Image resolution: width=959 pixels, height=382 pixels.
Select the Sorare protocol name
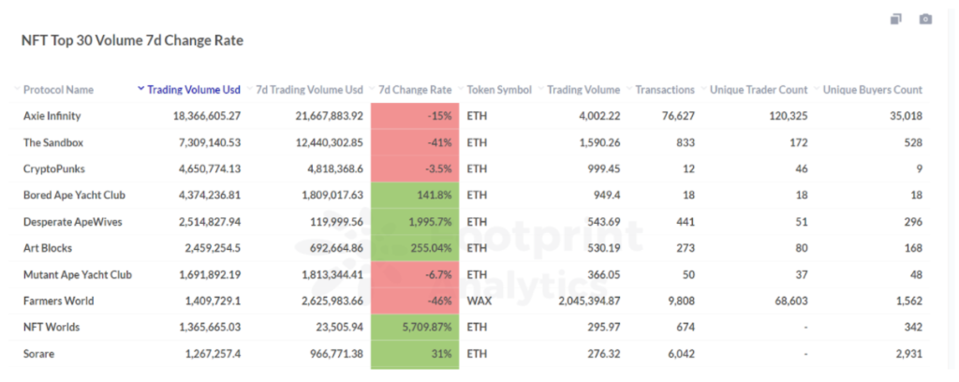coord(38,353)
